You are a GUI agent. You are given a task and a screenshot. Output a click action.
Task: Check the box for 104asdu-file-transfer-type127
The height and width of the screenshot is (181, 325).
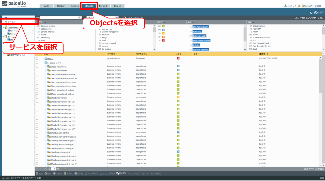click(37, 128)
